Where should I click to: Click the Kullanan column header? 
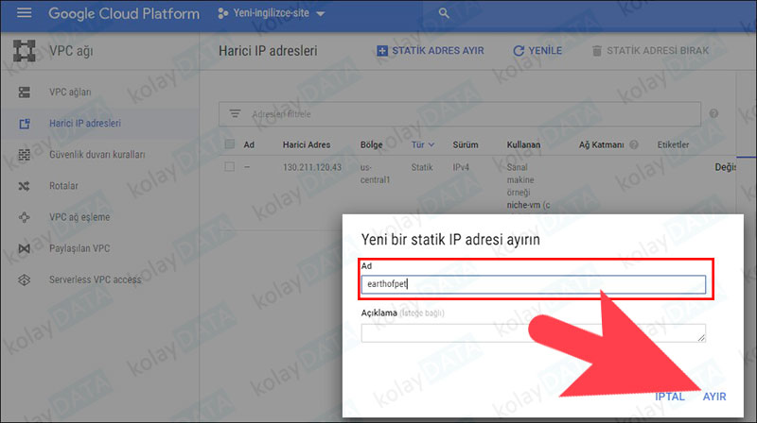pos(523,144)
